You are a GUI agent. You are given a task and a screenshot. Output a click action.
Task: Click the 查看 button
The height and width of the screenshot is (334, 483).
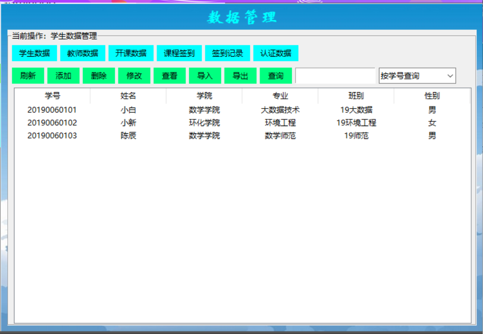coord(170,76)
